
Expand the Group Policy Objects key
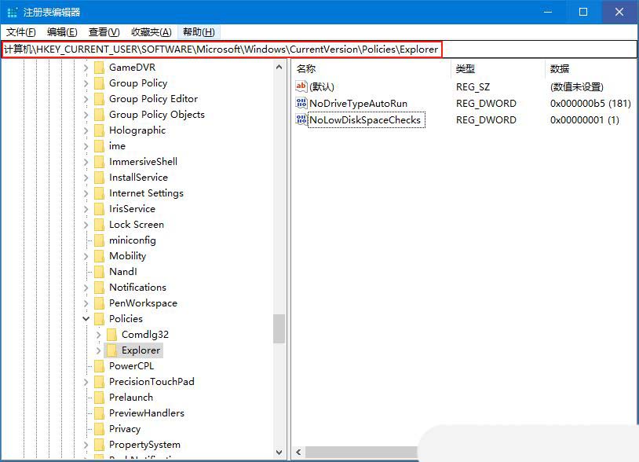[86, 115]
